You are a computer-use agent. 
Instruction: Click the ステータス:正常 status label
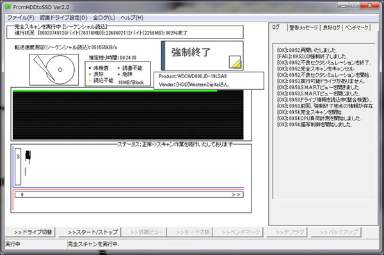[175, 144]
